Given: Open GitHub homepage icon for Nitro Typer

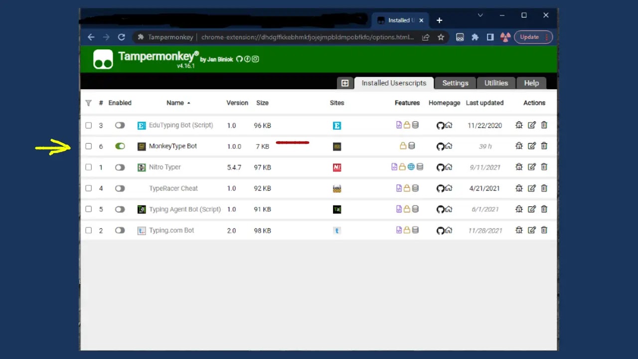Looking at the screenshot, I should (440, 168).
